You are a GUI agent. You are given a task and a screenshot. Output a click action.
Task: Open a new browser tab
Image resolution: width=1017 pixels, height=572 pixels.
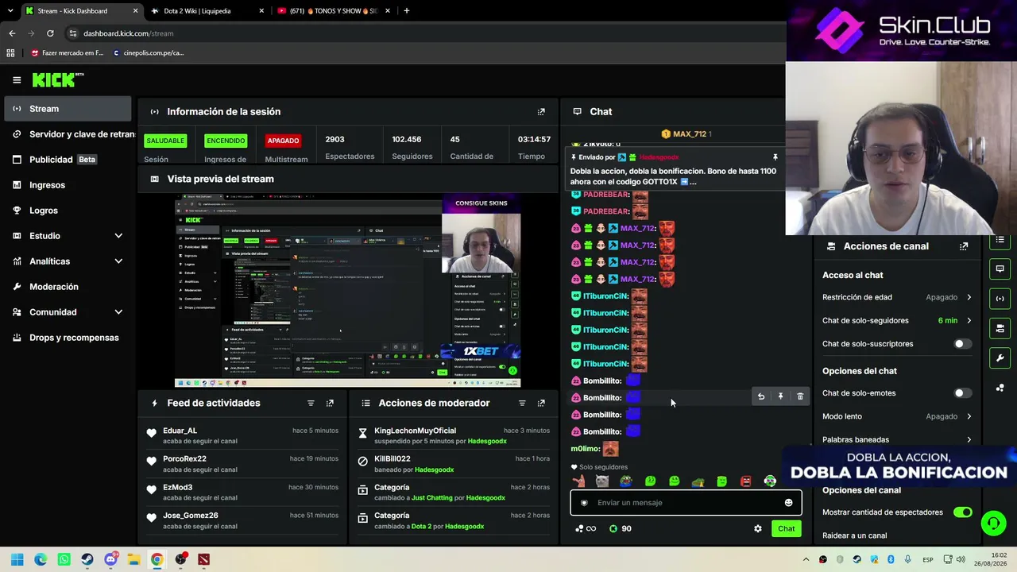[406, 11]
